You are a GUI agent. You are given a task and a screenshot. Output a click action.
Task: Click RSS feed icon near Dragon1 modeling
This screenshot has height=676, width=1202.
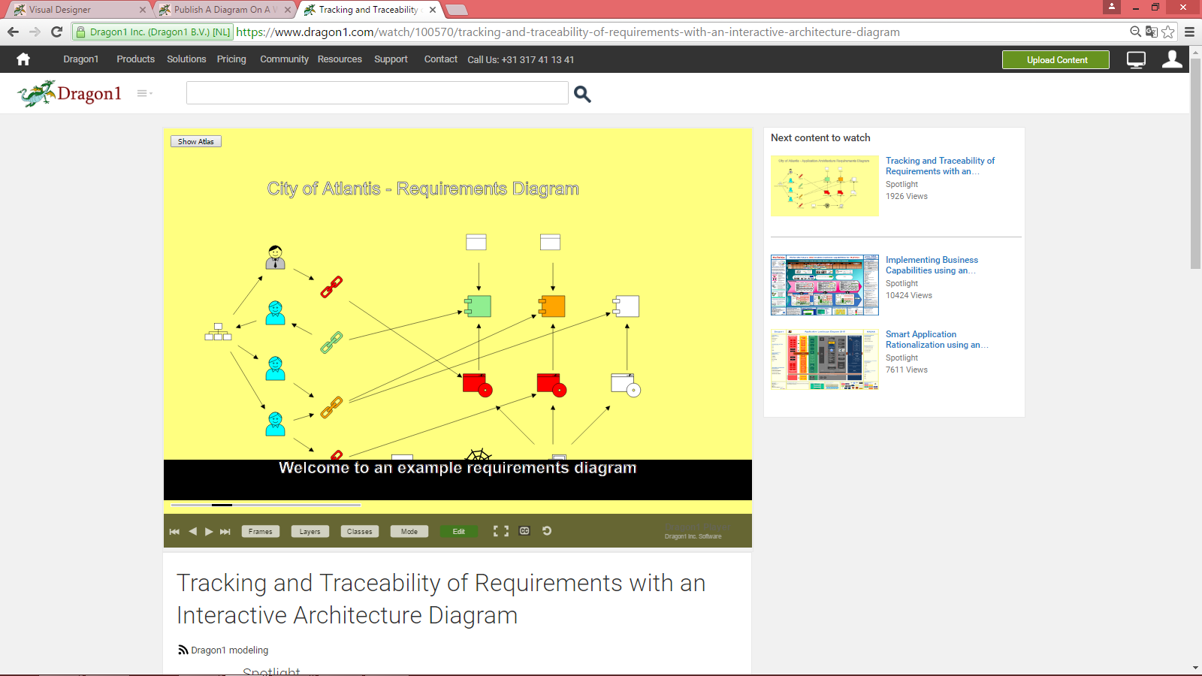(183, 650)
